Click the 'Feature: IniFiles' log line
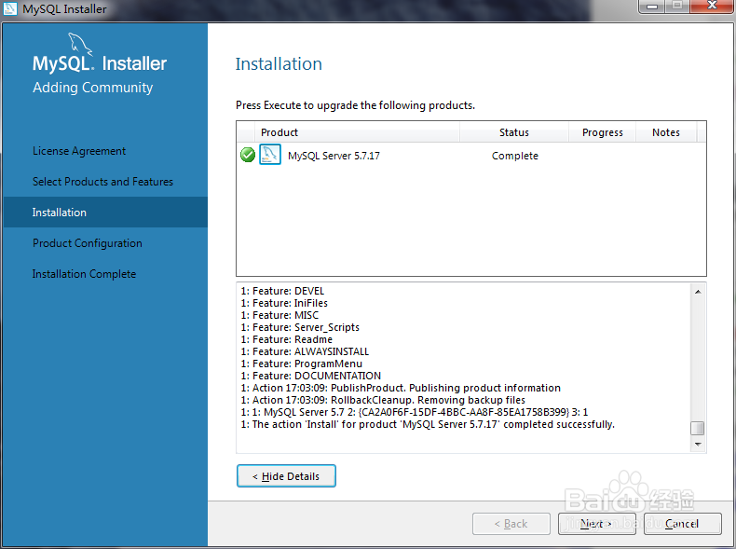 click(x=284, y=303)
